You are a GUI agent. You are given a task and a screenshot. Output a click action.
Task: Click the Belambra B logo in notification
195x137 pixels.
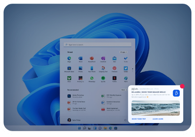pyautogui.click(x=176, y=93)
